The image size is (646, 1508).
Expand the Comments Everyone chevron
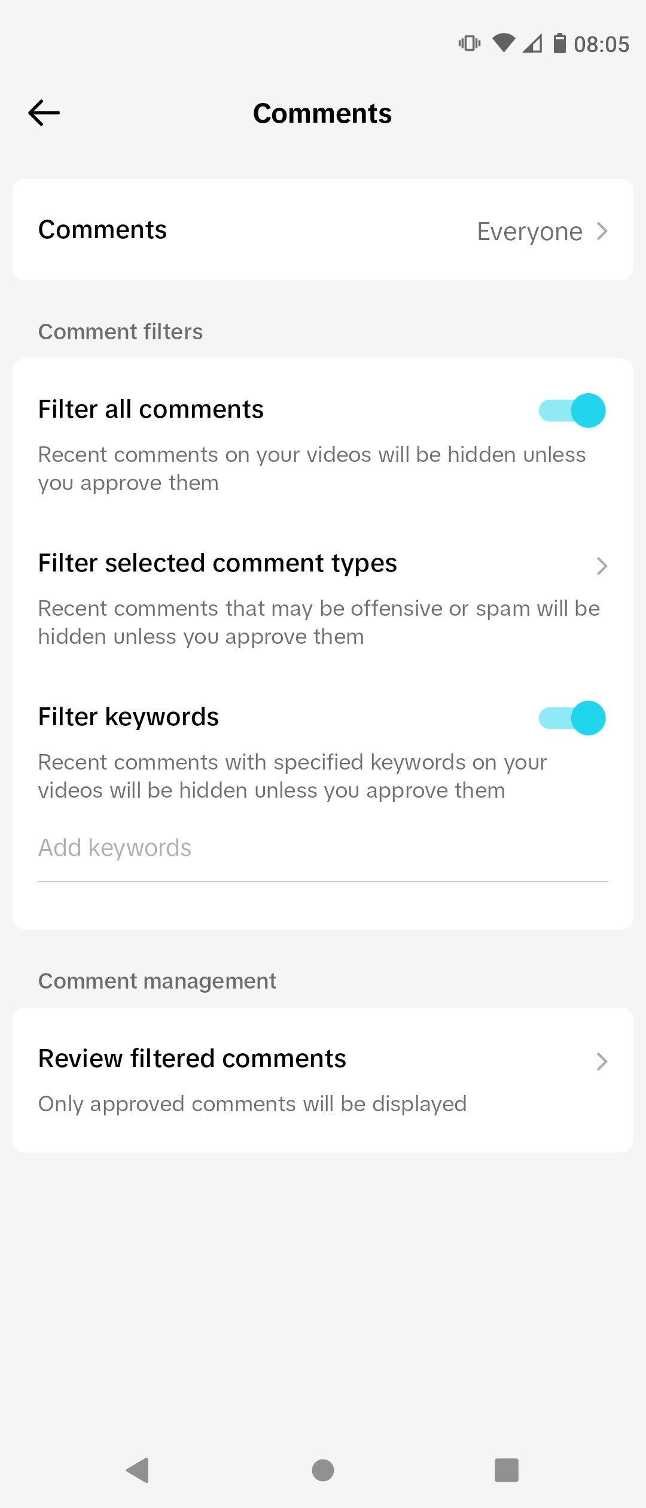(602, 230)
